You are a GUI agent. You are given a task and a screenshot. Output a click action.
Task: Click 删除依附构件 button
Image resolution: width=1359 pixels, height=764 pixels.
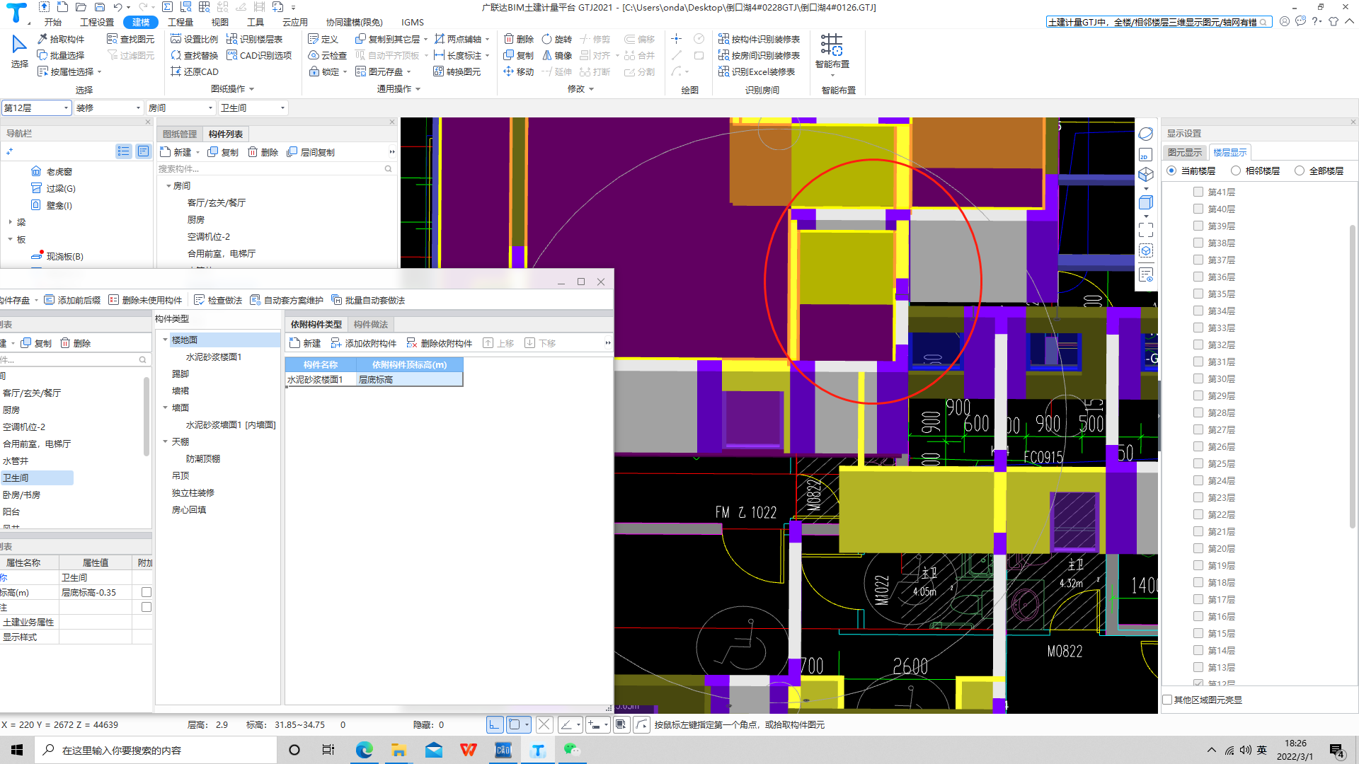(x=440, y=343)
